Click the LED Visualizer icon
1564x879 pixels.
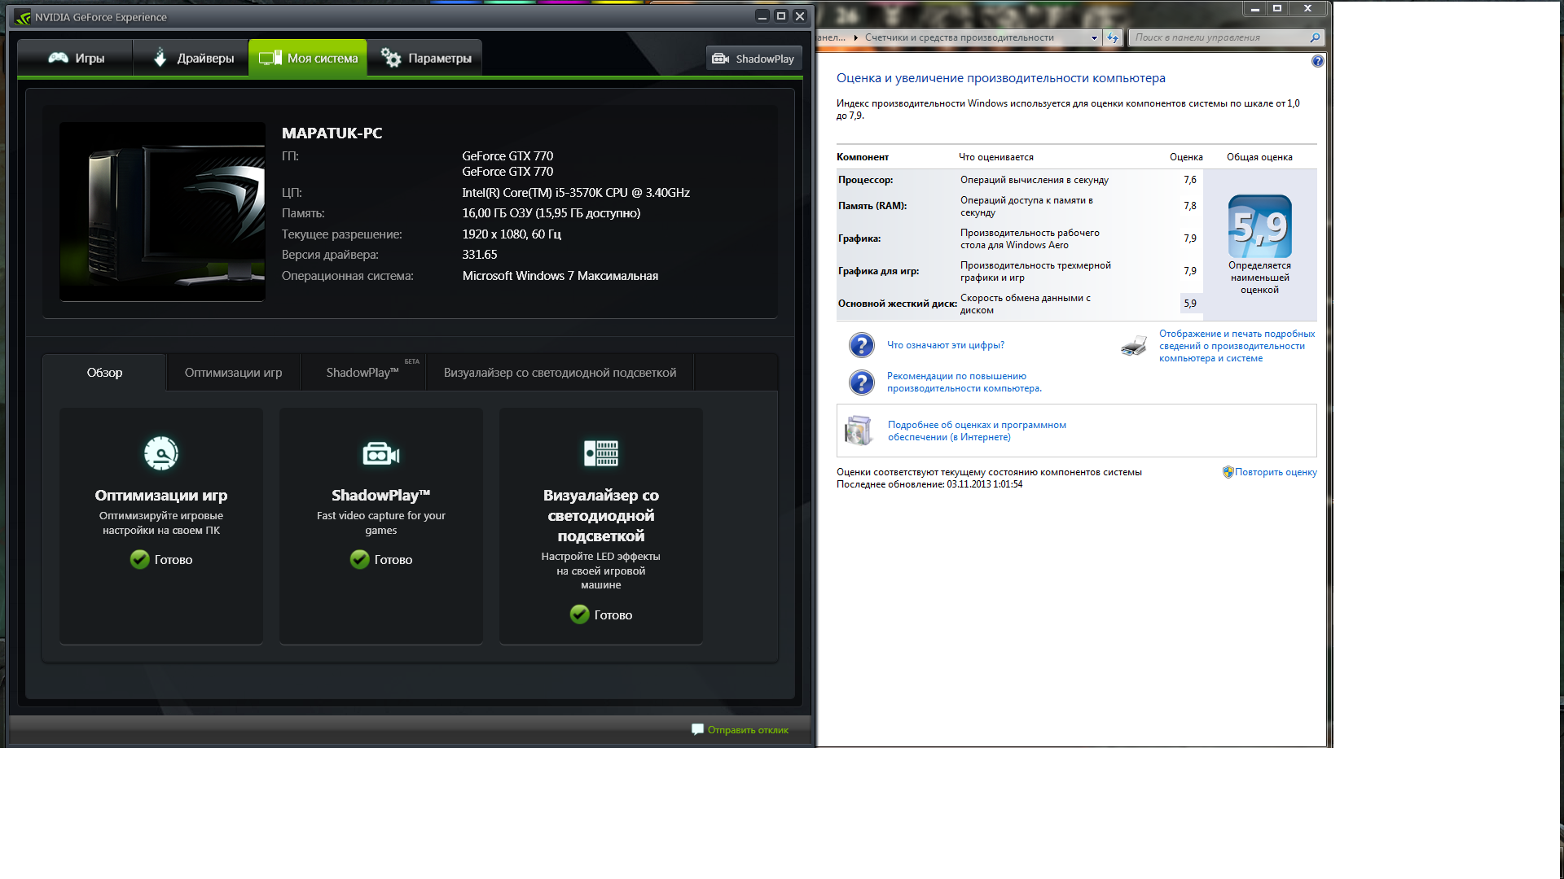601,453
